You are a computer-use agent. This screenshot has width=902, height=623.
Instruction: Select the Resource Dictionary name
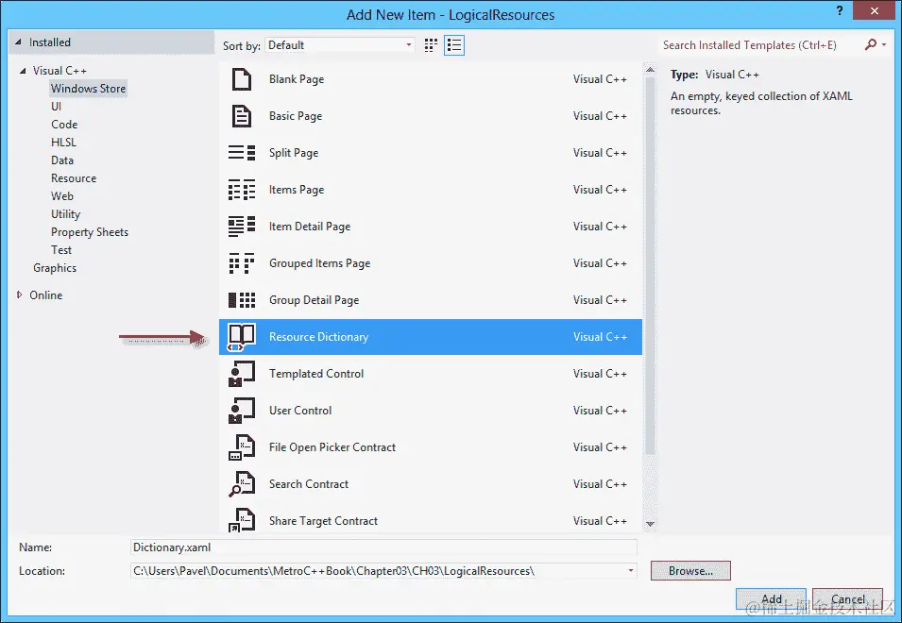pos(318,337)
